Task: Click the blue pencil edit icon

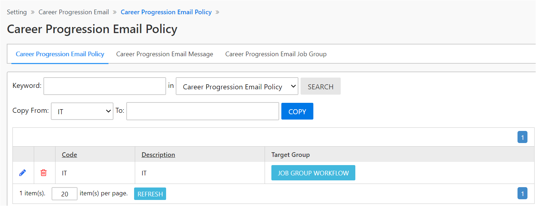Action: pyautogui.click(x=22, y=173)
